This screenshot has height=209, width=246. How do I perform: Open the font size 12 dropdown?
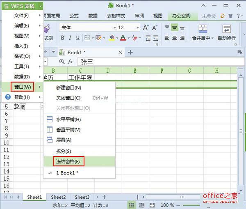[138, 28]
